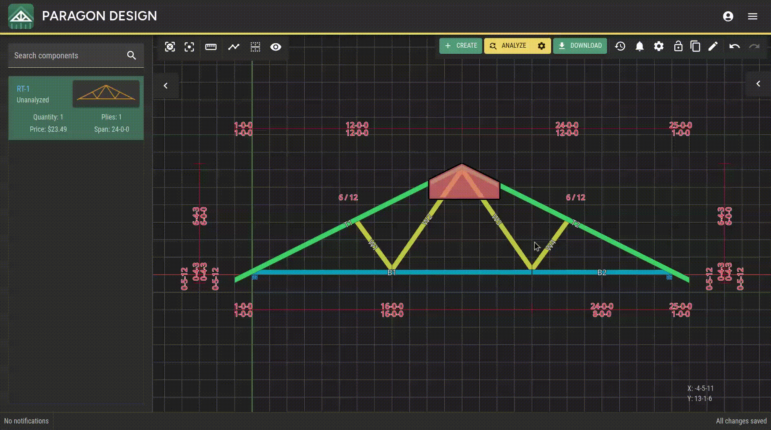Toggle the lock icon in toolbar
771x430 pixels.
pos(678,46)
